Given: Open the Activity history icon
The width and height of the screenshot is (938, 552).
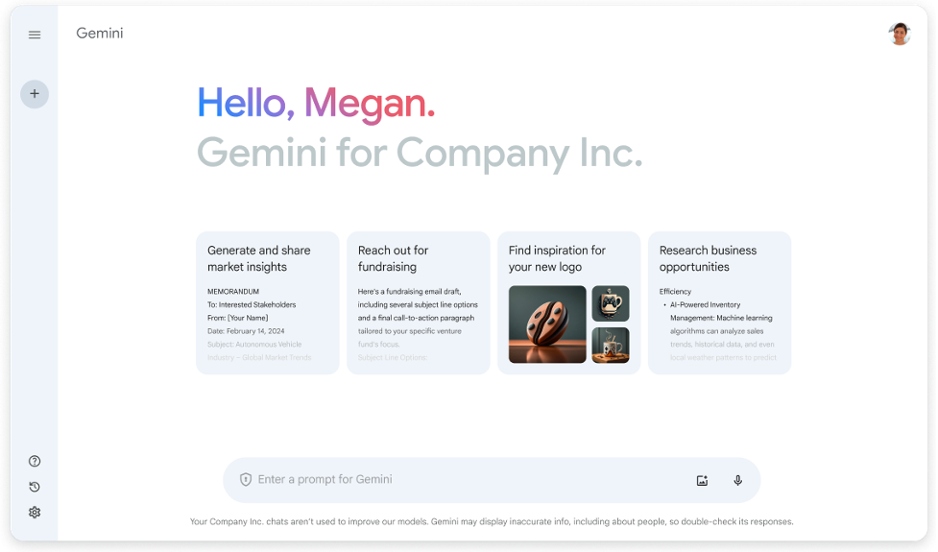Looking at the screenshot, I should coord(35,487).
